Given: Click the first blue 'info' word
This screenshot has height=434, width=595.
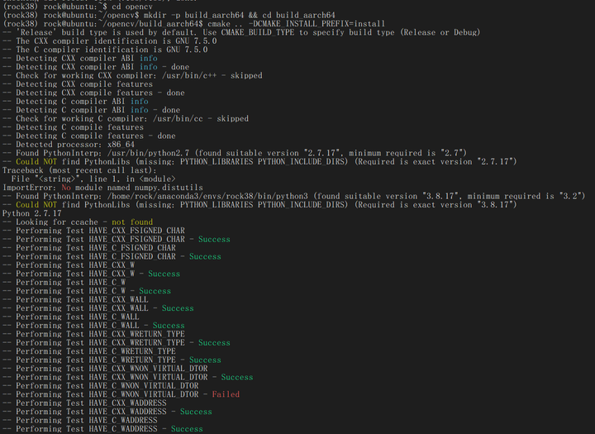Looking at the screenshot, I should point(149,58).
